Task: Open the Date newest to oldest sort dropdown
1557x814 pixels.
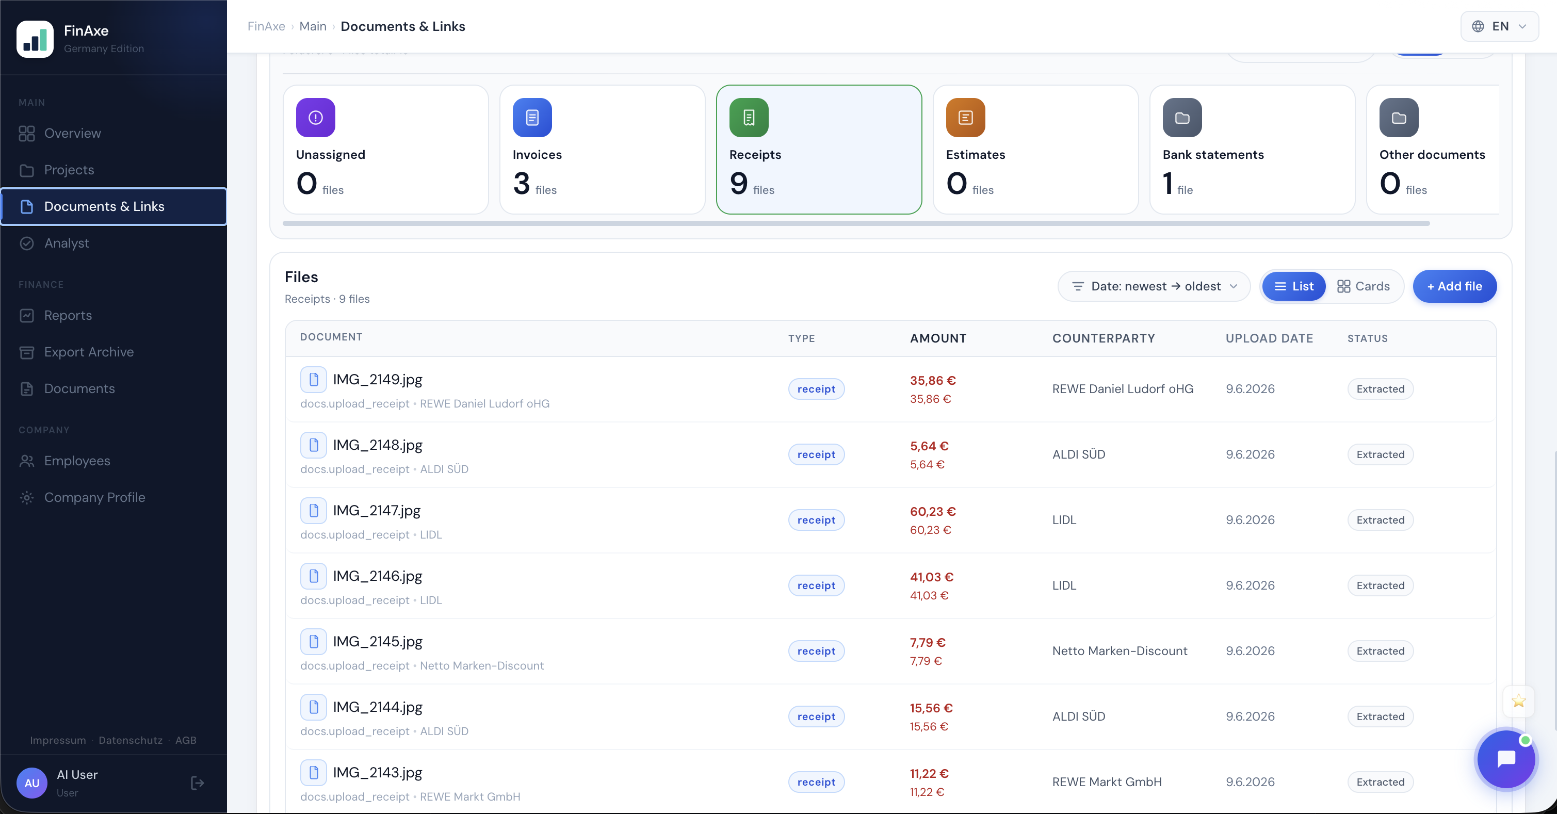Action: pos(1154,286)
